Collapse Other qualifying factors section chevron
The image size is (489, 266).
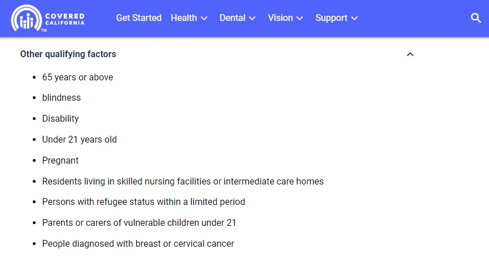point(410,54)
